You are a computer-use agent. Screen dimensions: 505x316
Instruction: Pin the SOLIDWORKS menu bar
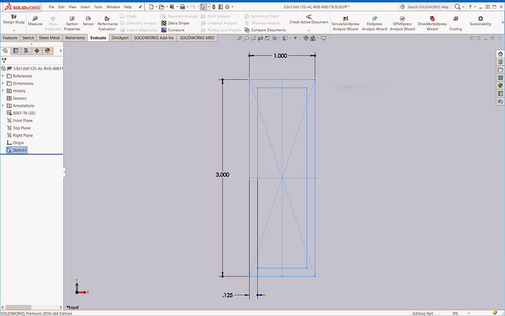(140, 7)
